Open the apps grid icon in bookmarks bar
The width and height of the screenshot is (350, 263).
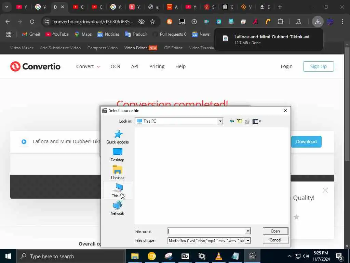tap(9, 34)
